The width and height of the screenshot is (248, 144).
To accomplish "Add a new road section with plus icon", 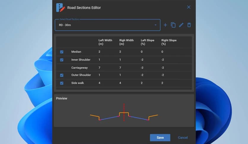I will 165,25.
